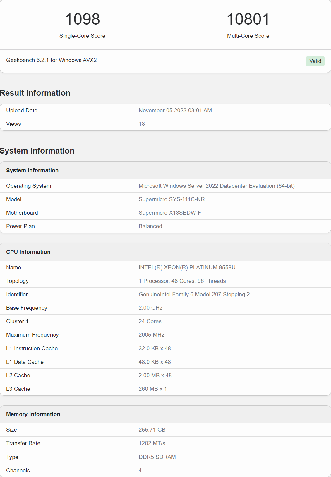The height and width of the screenshot is (477, 331).
Task: Click the memory Size value 255.71 GB
Action: tap(152, 430)
